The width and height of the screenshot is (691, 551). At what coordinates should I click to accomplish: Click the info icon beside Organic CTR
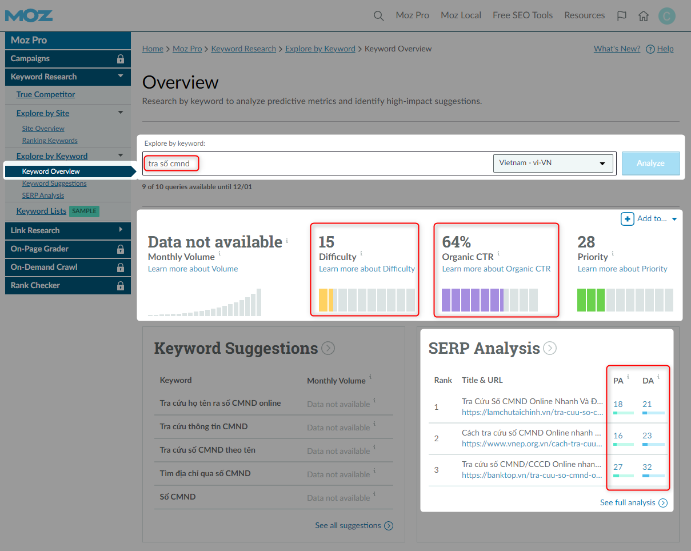pyautogui.click(x=498, y=253)
